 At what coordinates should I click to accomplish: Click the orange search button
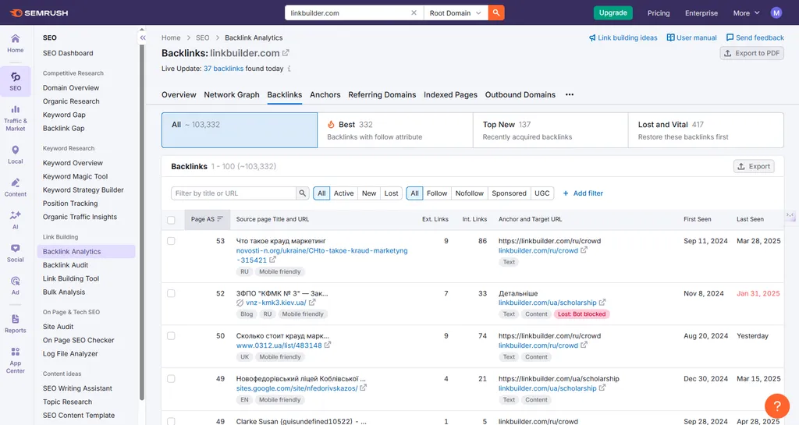(x=495, y=12)
